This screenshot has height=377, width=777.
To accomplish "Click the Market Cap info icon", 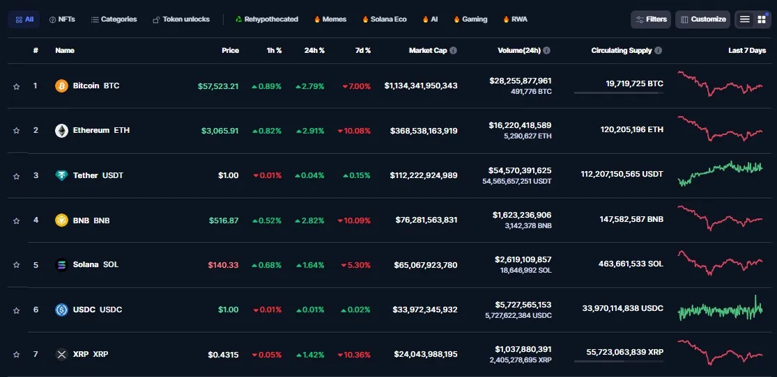I will [x=454, y=51].
